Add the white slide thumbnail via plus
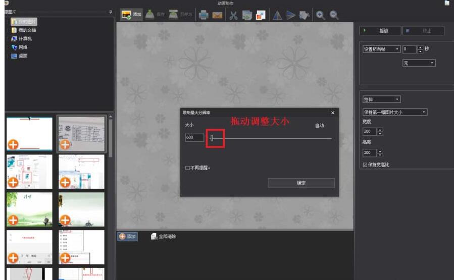This screenshot has height=280, width=454. [13, 144]
